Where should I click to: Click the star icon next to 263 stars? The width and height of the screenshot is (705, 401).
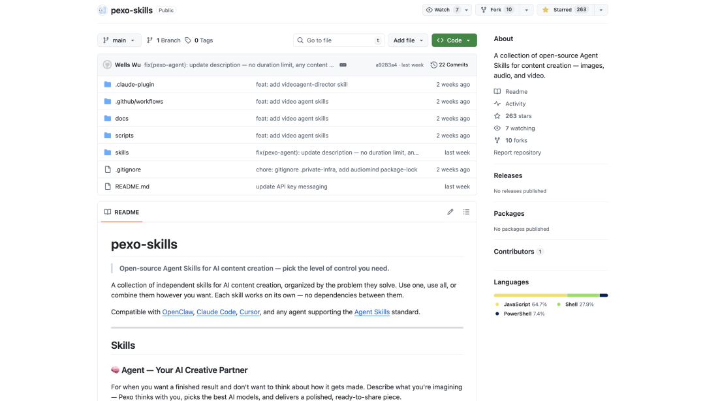pos(497,116)
